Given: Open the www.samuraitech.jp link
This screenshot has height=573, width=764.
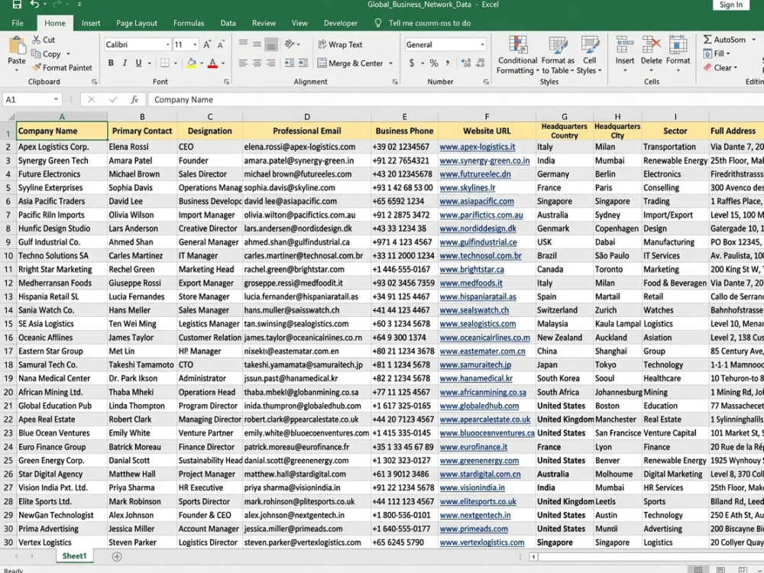Looking at the screenshot, I should point(475,364).
